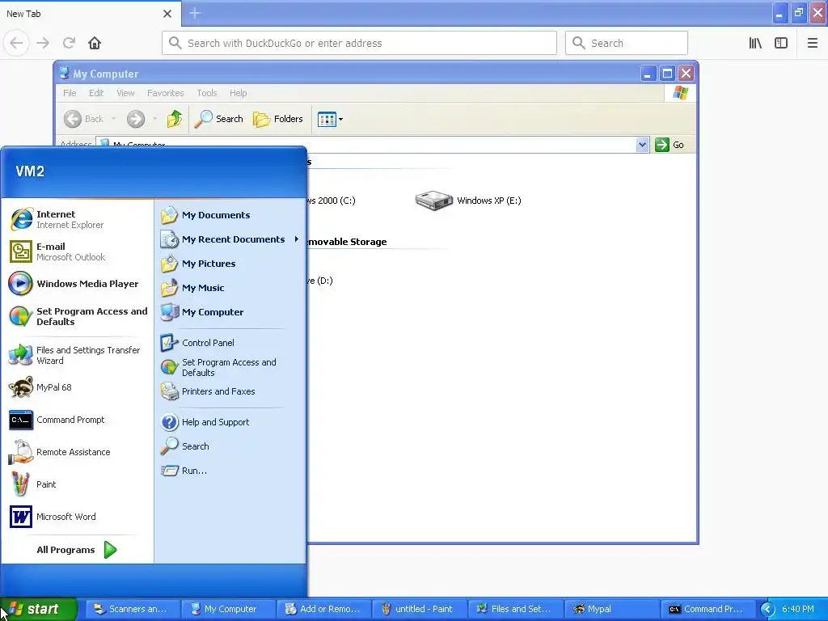The image size is (828, 621).
Task: Open View menu in My Computer
Action: click(125, 93)
